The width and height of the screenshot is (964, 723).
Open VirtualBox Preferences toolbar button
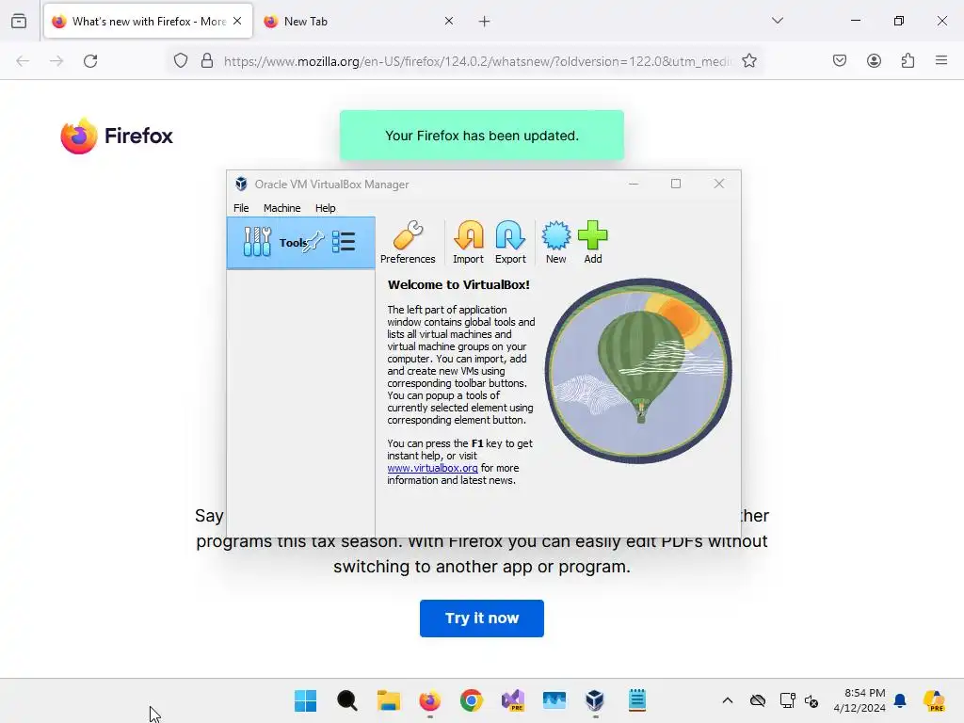pyautogui.click(x=408, y=243)
